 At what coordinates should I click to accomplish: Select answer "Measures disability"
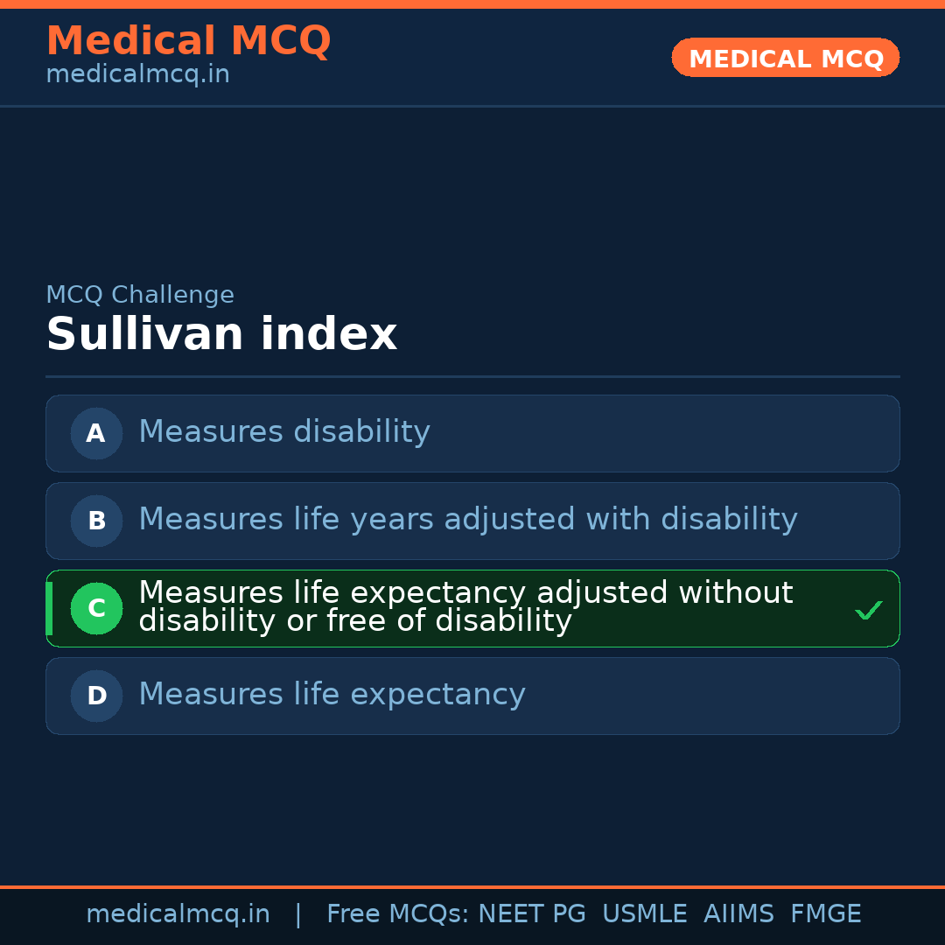click(284, 432)
